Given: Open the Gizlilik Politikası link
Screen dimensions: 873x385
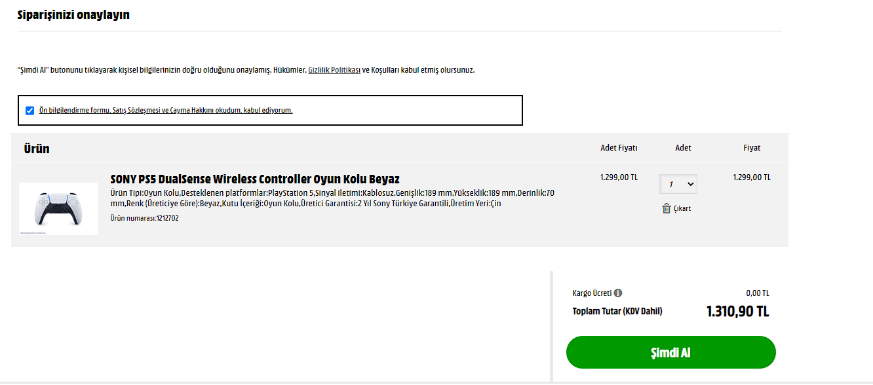Looking at the screenshot, I should (334, 69).
